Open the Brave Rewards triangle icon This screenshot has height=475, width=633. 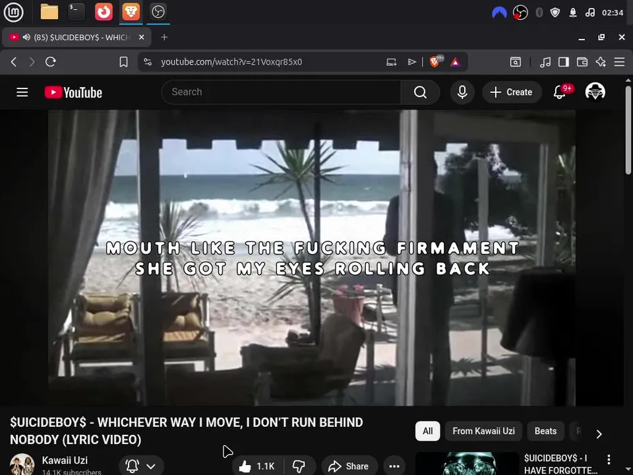(456, 62)
